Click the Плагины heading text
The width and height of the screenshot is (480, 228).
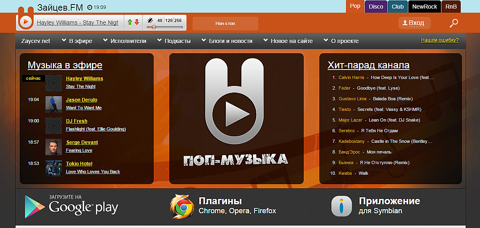point(221,201)
